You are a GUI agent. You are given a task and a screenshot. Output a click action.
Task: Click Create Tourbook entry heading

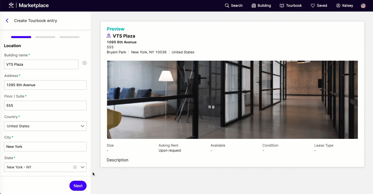point(35,21)
